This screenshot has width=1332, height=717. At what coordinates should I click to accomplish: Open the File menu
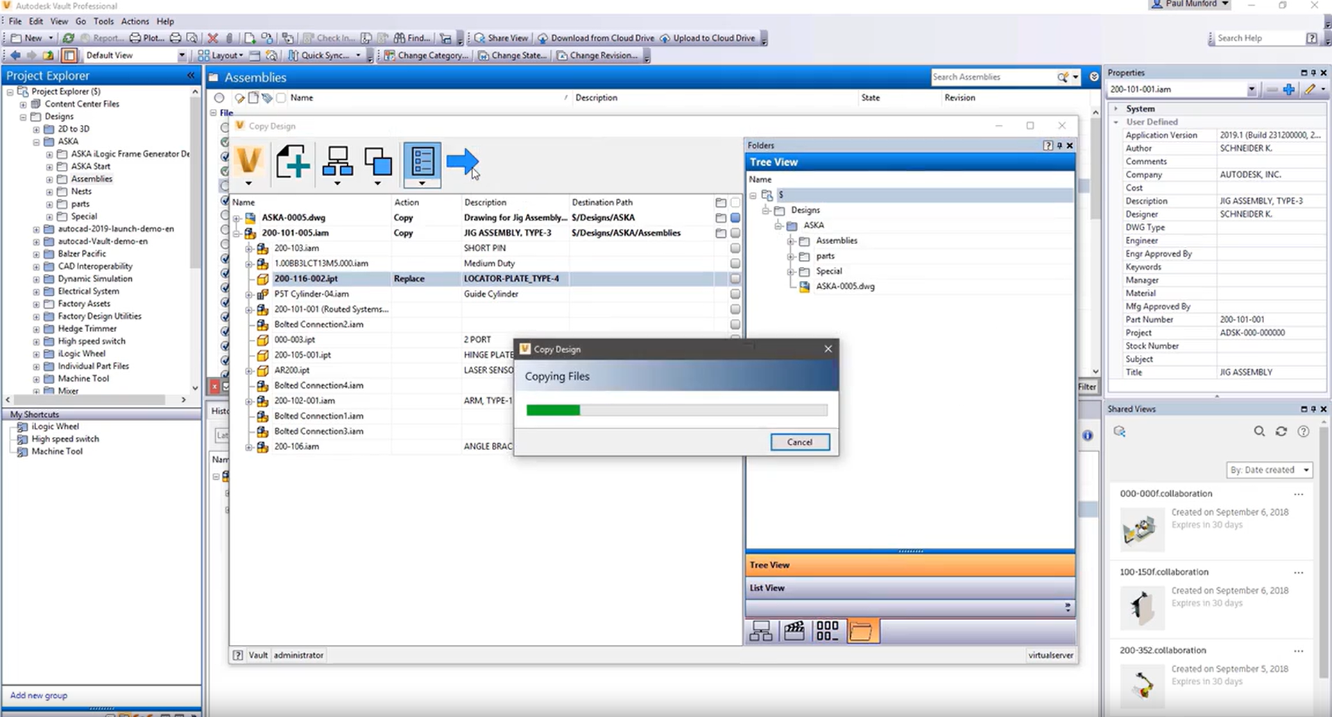[15, 21]
